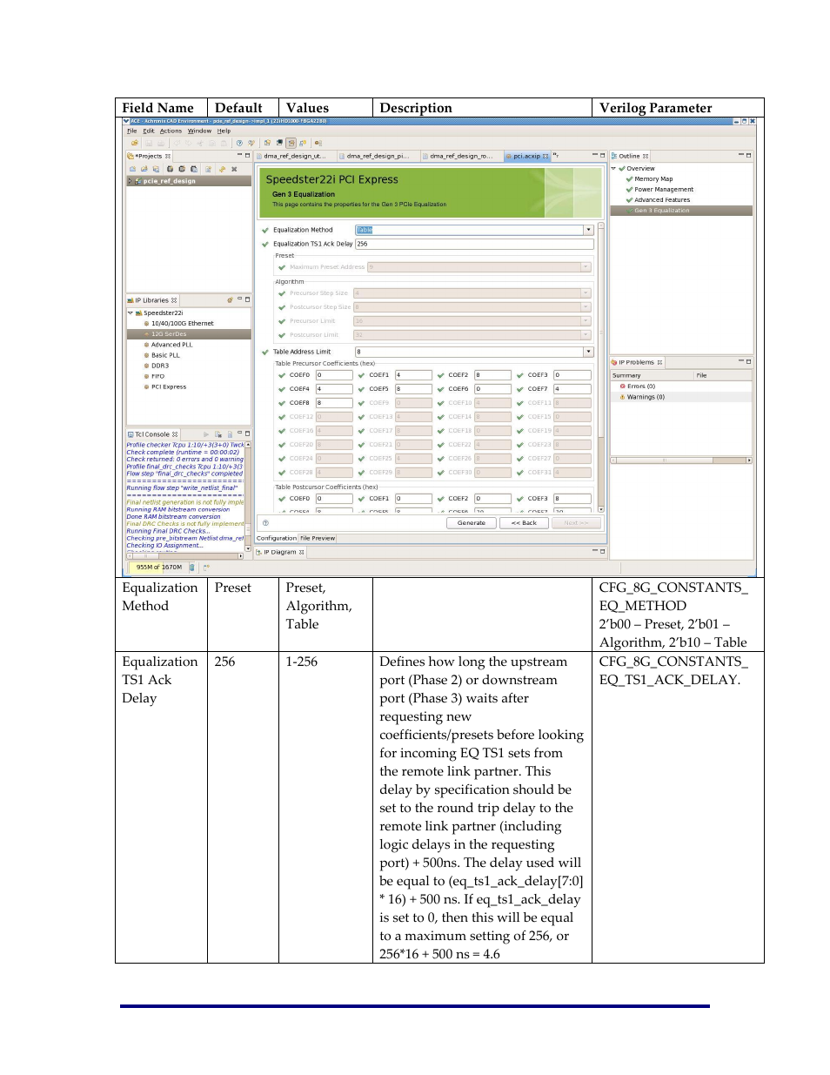Click the run arrow icon in Tcl Console header
Image resolution: width=830 pixels, height=1075 pixels.
click(x=206, y=434)
